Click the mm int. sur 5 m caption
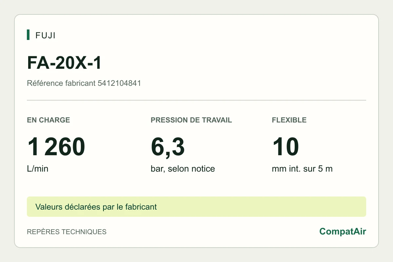The image size is (393, 262). point(302,169)
